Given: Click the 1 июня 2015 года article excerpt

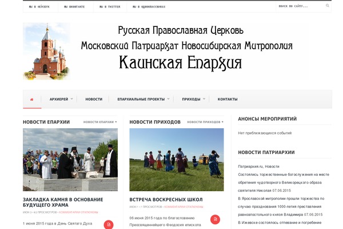Looking at the screenshot, I should coord(58,223).
